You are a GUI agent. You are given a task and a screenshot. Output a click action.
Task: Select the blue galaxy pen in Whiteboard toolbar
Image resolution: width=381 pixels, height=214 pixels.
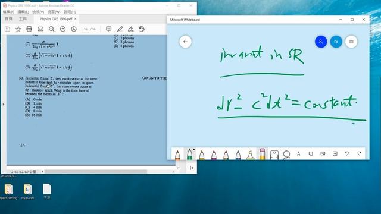[x=238, y=155]
